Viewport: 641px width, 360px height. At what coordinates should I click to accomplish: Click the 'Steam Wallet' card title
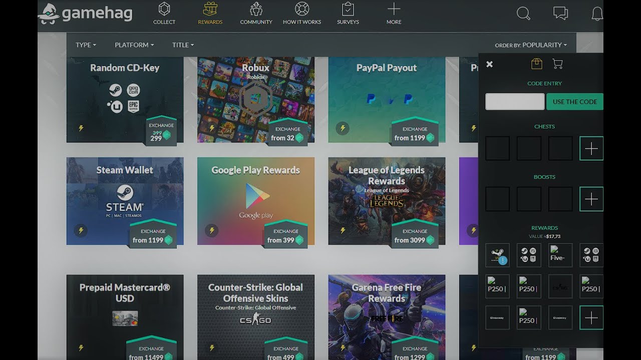point(125,170)
